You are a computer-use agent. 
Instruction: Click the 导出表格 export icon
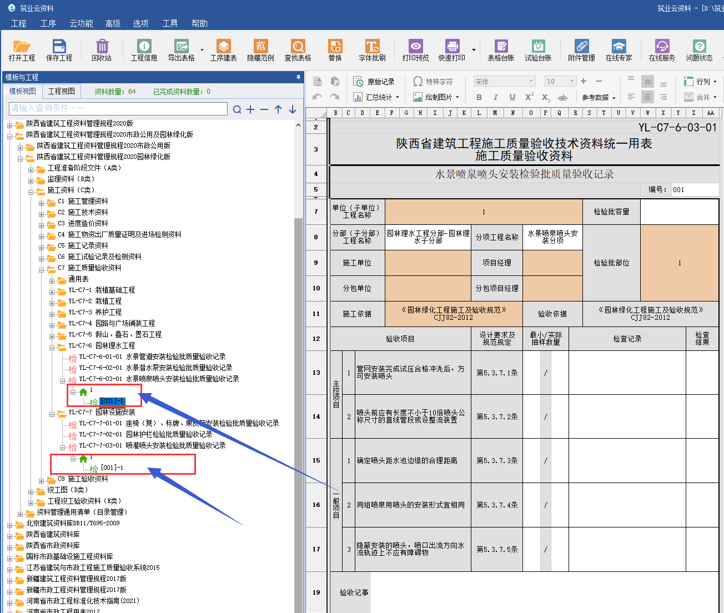[x=181, y=49]
